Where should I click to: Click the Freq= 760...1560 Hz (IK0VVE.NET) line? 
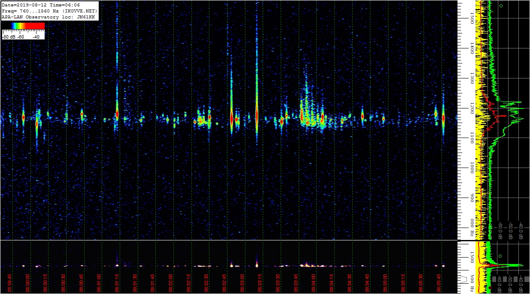(49, 11)
